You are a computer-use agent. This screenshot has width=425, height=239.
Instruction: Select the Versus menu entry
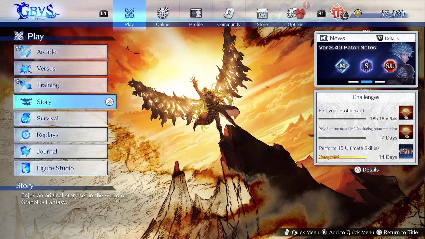point(61,69)
